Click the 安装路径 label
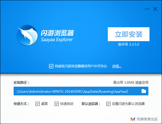This screenshot has width=162, height=124. pos(22,83)
